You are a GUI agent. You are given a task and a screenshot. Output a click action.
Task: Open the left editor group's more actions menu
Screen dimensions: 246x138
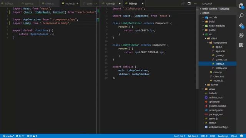pyautogui.click(x=96, y=3)
